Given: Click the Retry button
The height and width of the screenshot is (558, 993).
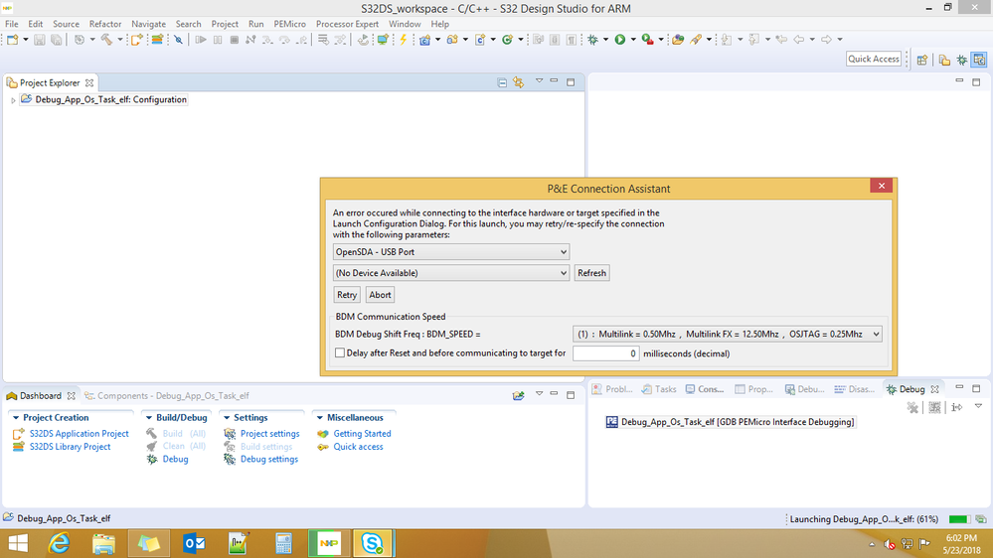Looking at the screenshot, I should tap(347, 295).
